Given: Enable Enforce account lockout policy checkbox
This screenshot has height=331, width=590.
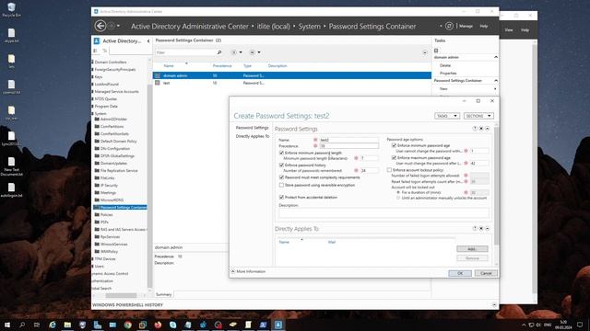Looking at the screenshot, I should 389,170.
